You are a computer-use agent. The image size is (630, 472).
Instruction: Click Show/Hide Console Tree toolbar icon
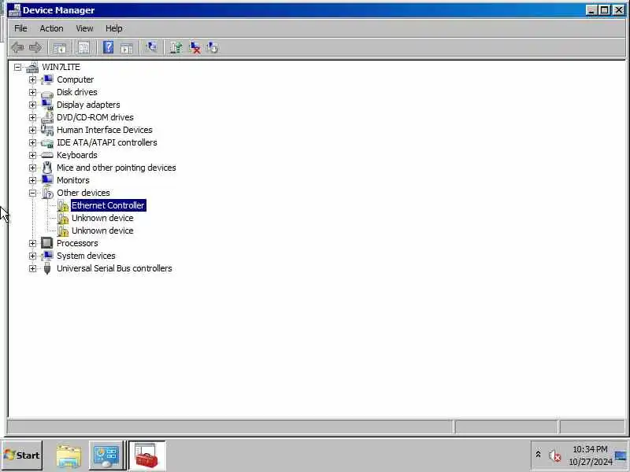60,48
